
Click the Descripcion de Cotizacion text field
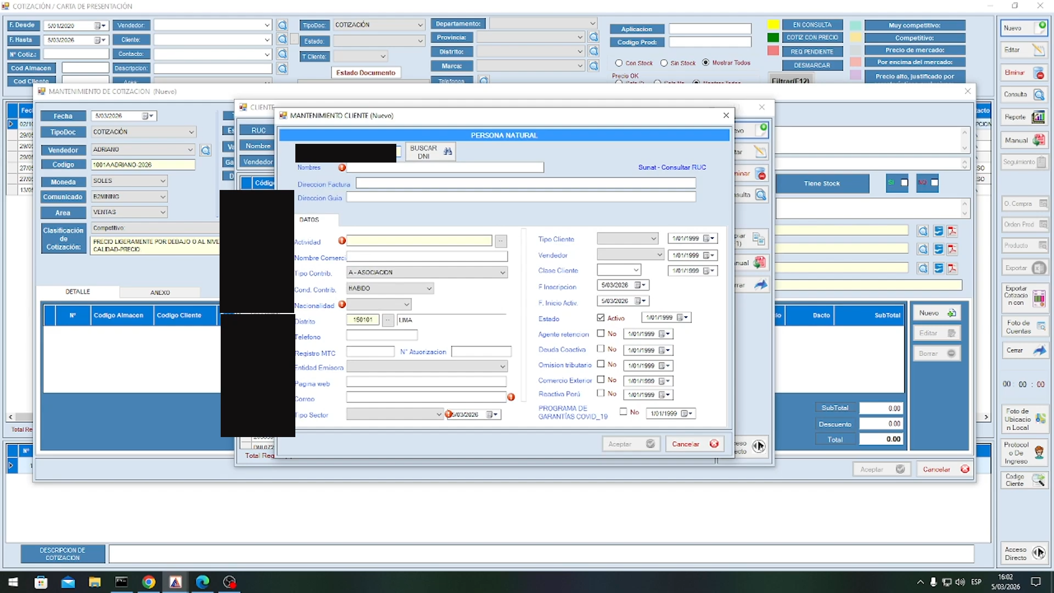[x=541, y=554]
